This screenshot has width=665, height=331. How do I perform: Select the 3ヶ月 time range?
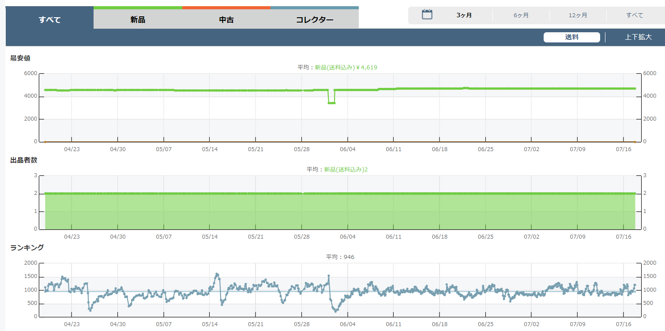tap(464, 15)
